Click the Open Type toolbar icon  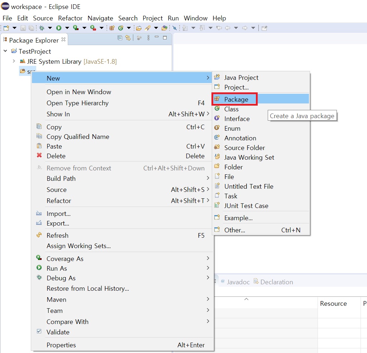click(139, 28)
